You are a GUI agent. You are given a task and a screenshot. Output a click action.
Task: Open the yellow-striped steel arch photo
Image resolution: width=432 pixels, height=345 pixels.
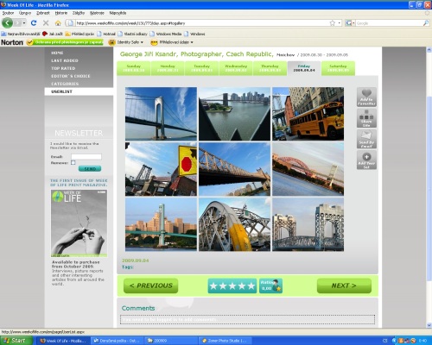(x=234, y=224)
